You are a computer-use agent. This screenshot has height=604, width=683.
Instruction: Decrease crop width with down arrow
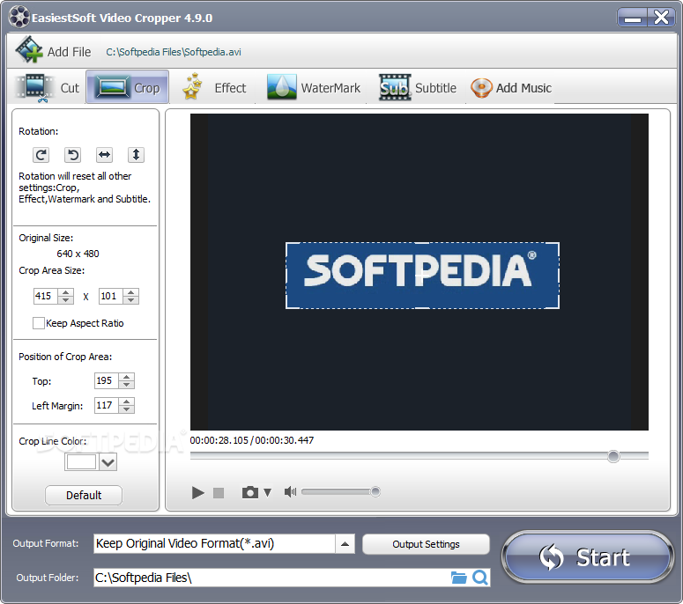click(x=66, y=300)
